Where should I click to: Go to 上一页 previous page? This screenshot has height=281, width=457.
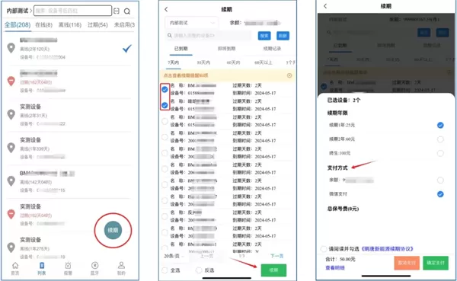[206, 256]
